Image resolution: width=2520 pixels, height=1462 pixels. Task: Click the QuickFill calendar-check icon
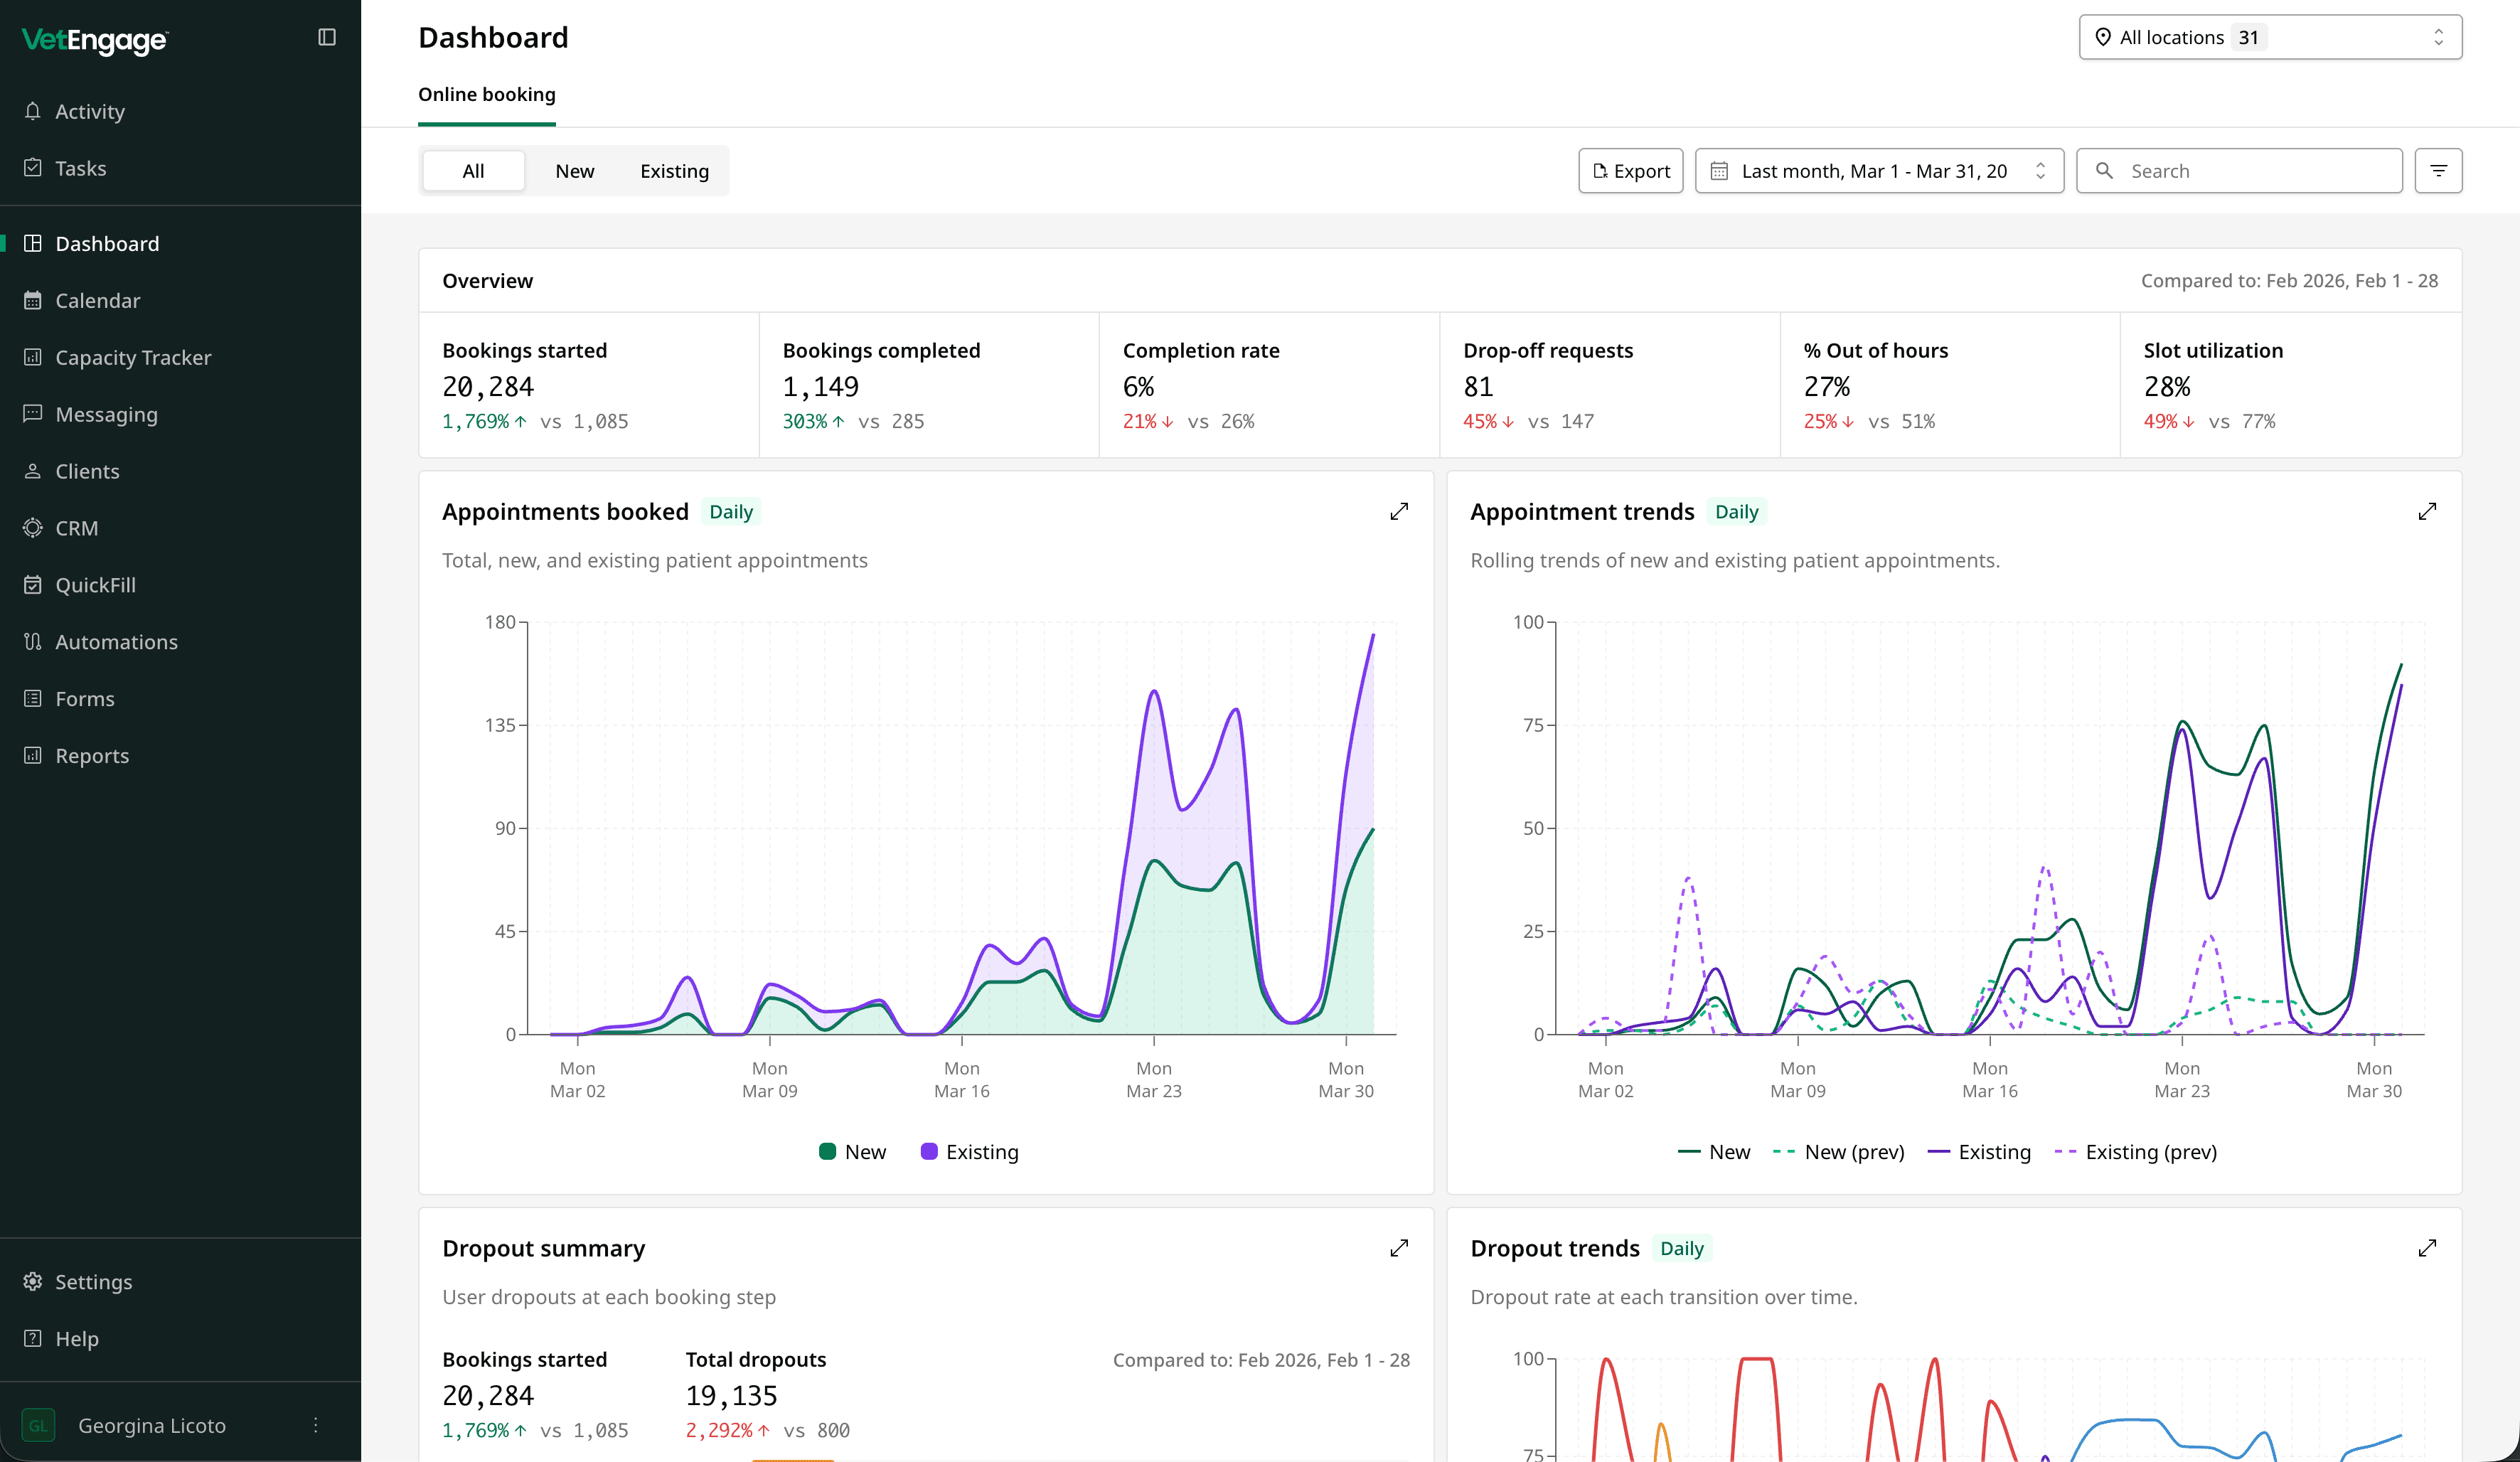[33, 585]
